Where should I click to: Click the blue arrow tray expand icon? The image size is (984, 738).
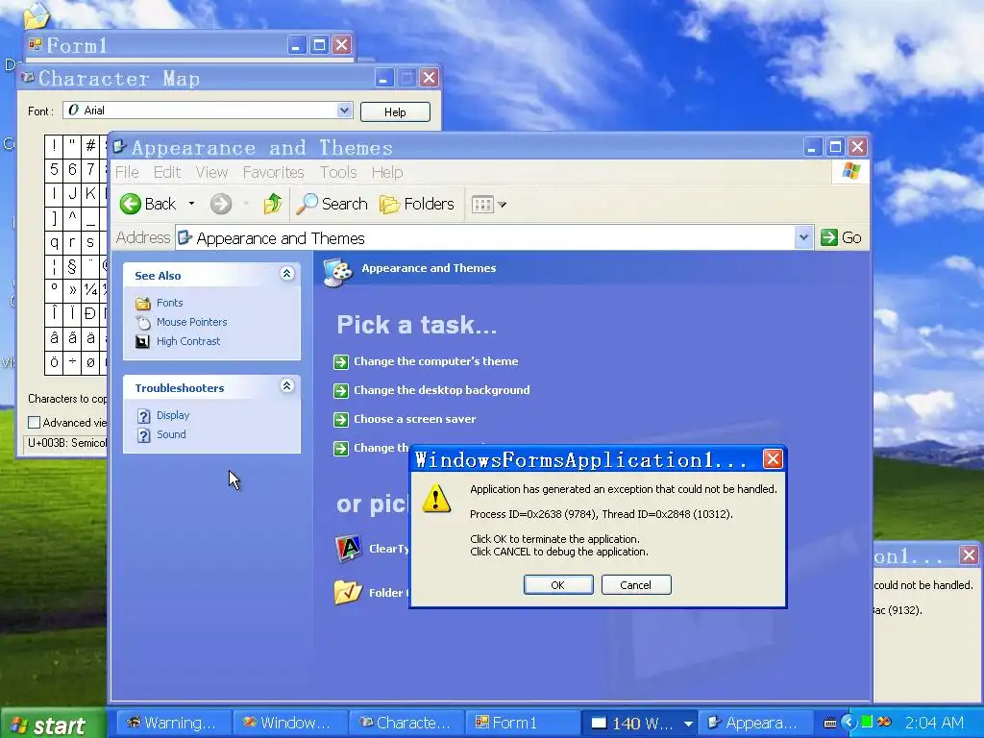(x=849, y=723)
